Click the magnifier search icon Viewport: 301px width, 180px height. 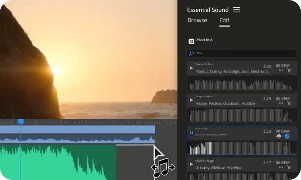click(x=192, y=53)
